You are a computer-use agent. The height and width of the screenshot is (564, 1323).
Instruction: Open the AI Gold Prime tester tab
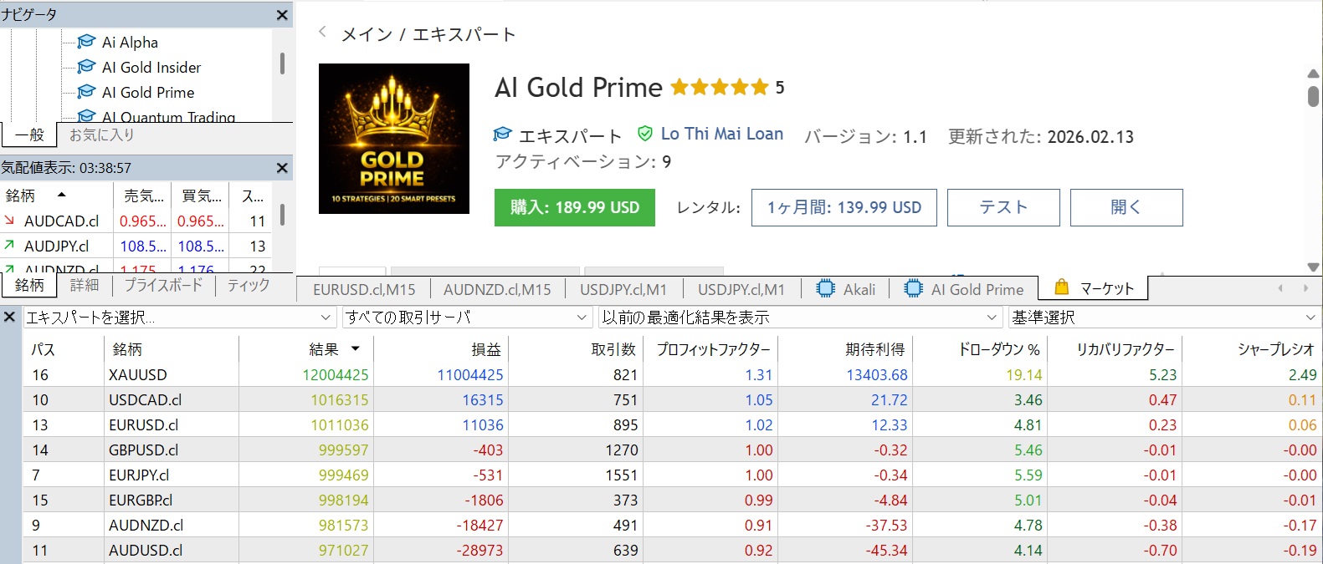[x=964, y=289]
